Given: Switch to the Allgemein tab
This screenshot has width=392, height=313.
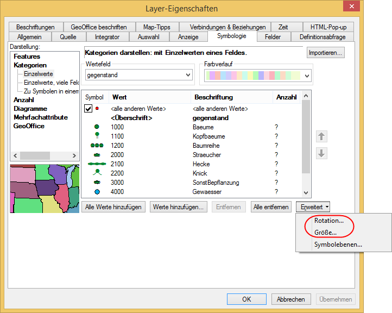Looking at the screenshot, I should coord(29,37).
